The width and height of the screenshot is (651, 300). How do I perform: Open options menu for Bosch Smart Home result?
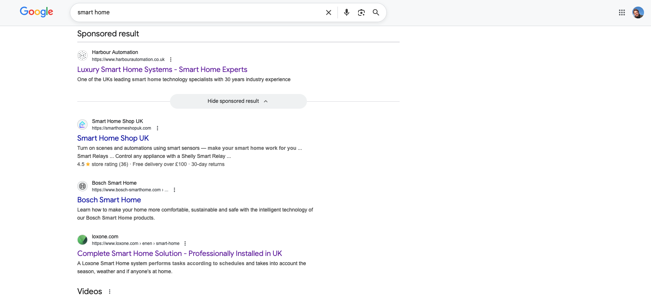[x=174, y=190]
